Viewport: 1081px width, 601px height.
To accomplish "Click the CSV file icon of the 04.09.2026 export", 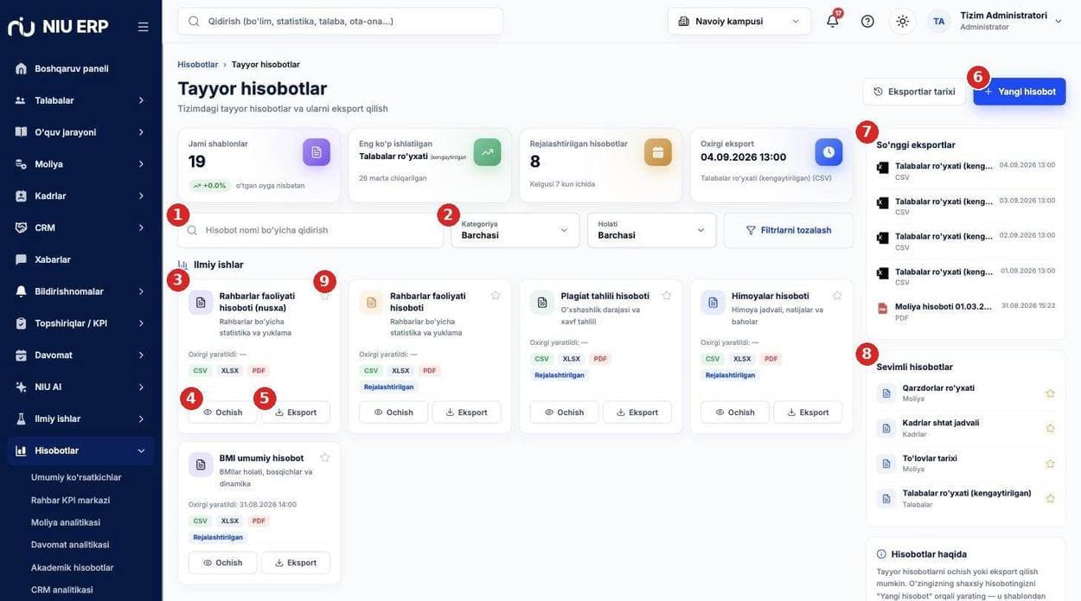I will [882, 168].
